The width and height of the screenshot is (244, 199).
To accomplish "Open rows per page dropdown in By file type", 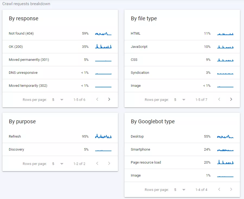I will click(180, 100).
